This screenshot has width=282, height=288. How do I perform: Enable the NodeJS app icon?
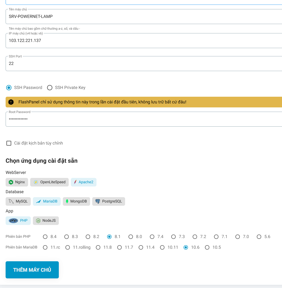pyautogui.click(x=38, y=221)
